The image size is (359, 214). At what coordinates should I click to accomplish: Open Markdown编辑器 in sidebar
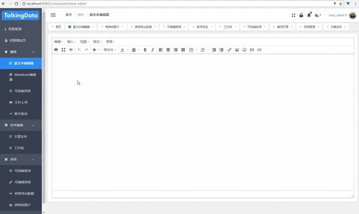coord(21,77)
